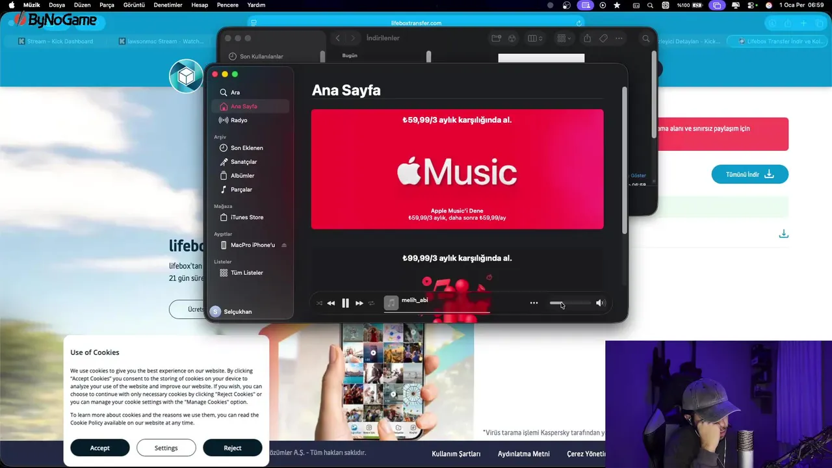
Task: Click Finder burn disc icon
Action: (x=512, y=38)
